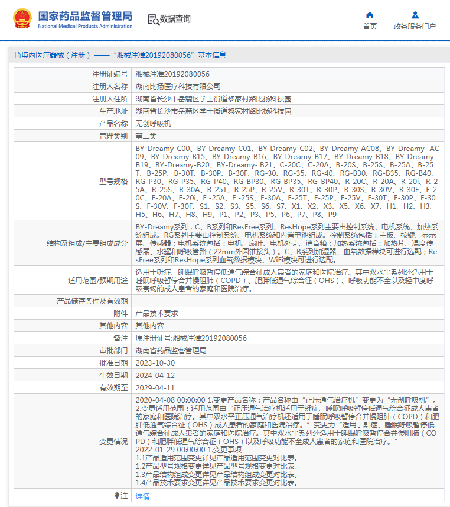Open the 数据查询 menu label
Screen dimensions: 450x507
click(175, 19)
